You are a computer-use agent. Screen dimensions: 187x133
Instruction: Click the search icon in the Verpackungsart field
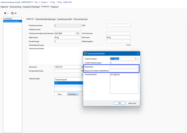pos(135,59)
